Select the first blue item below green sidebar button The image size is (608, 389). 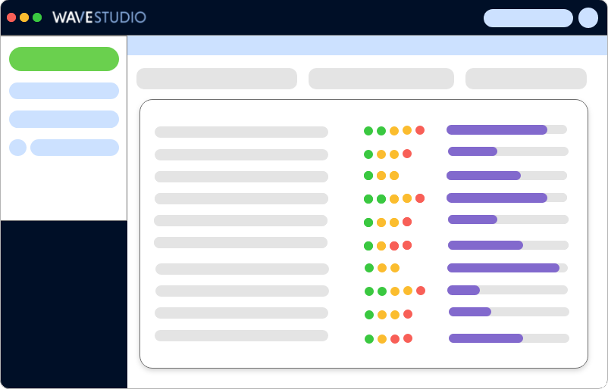click(64, 91)
